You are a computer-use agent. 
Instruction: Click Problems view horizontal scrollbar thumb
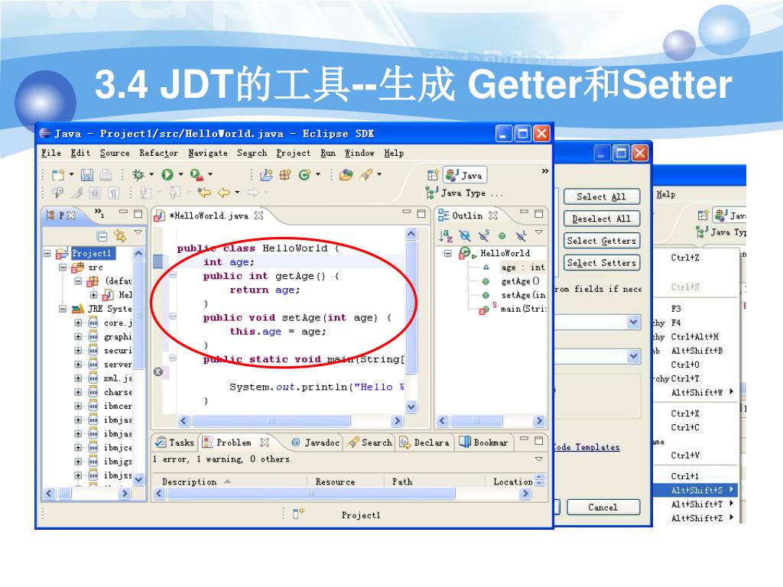coord(311,494)
